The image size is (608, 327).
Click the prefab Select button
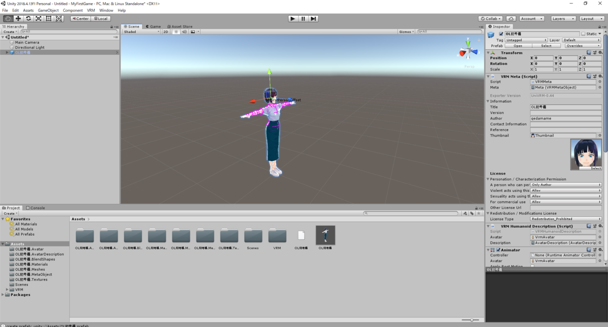(x=546, y=46)
